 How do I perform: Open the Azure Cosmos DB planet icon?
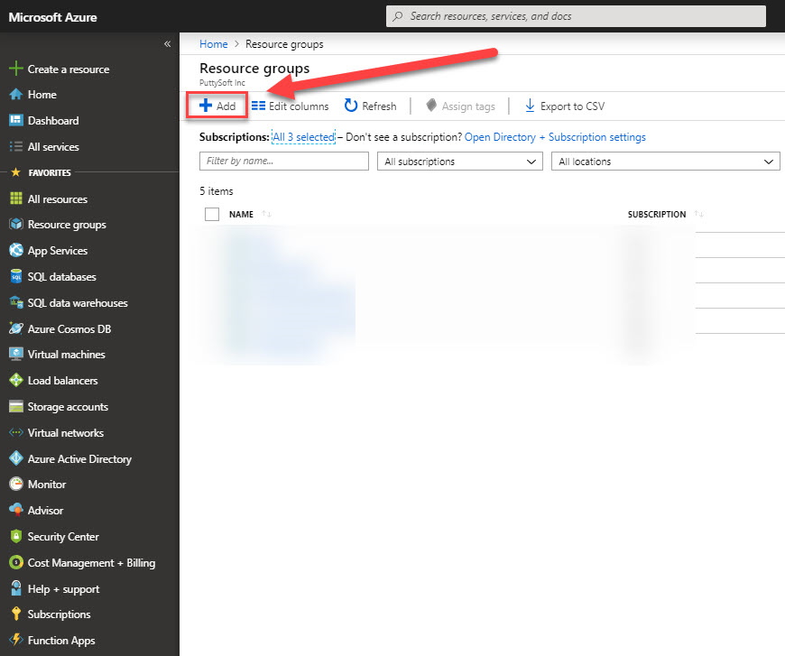[x=16, y=328]
